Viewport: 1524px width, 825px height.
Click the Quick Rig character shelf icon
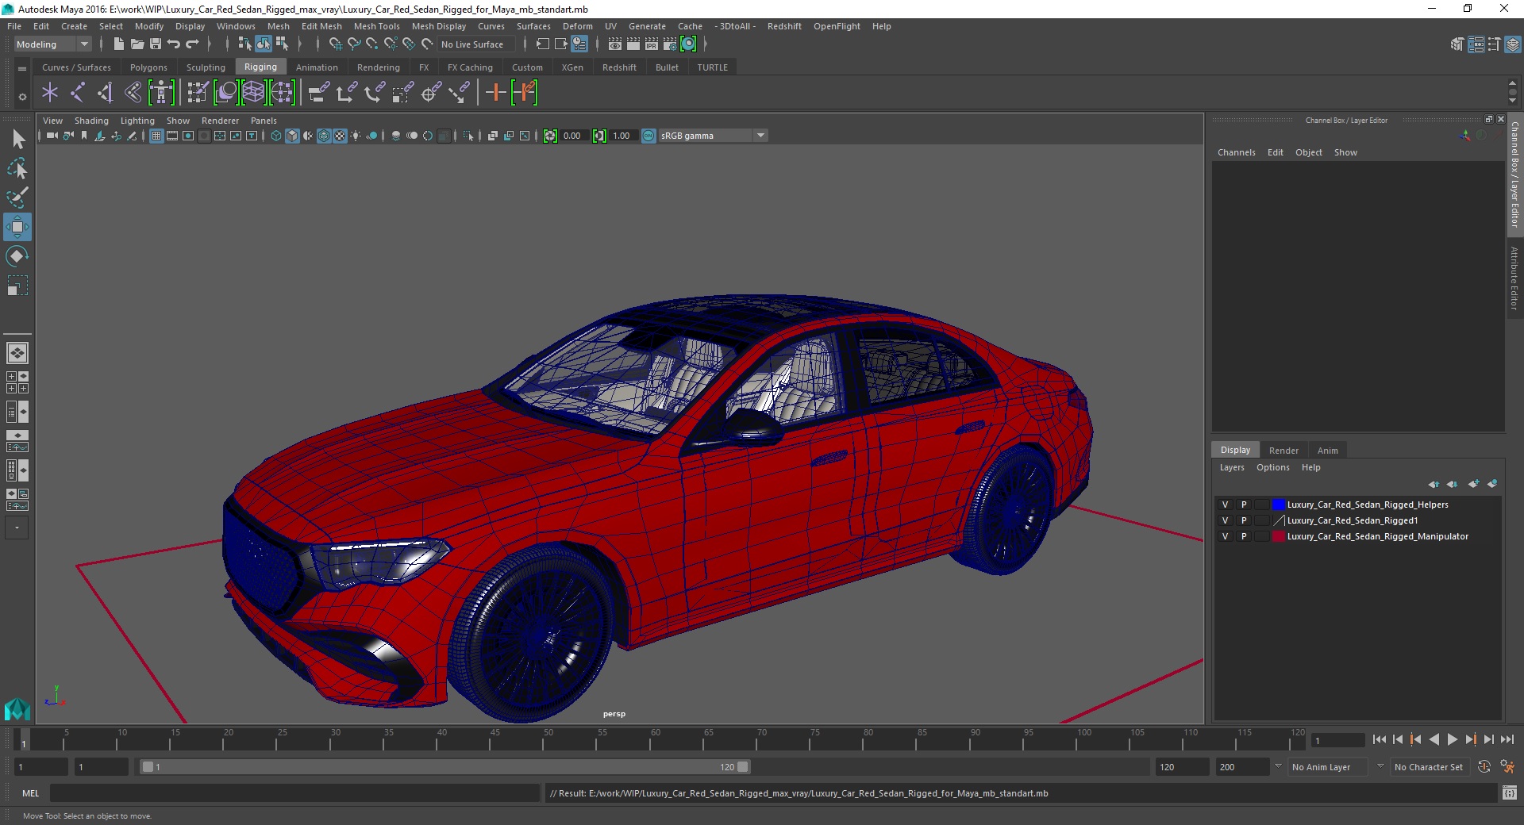[161, 93]
